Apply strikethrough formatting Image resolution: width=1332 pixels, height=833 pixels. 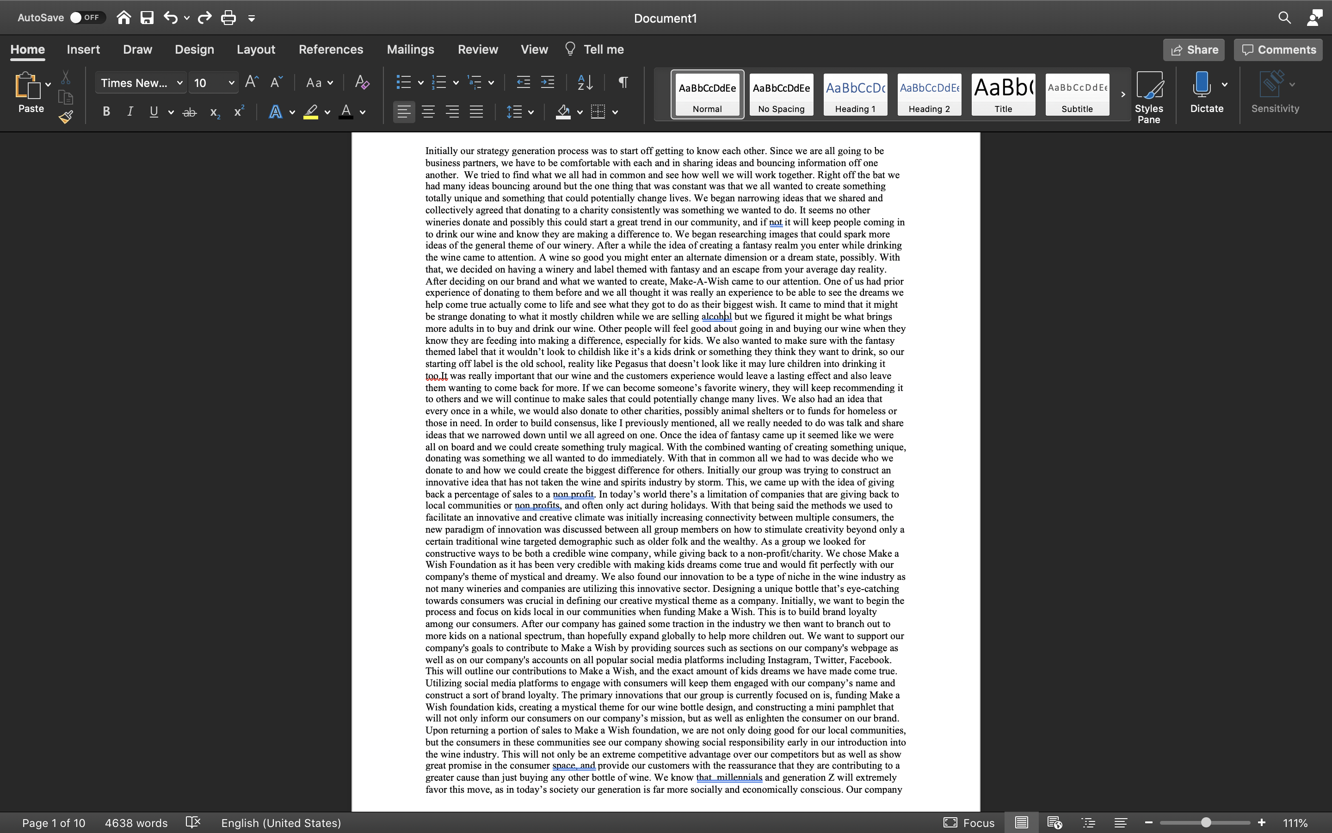click(x=189, y=112)
